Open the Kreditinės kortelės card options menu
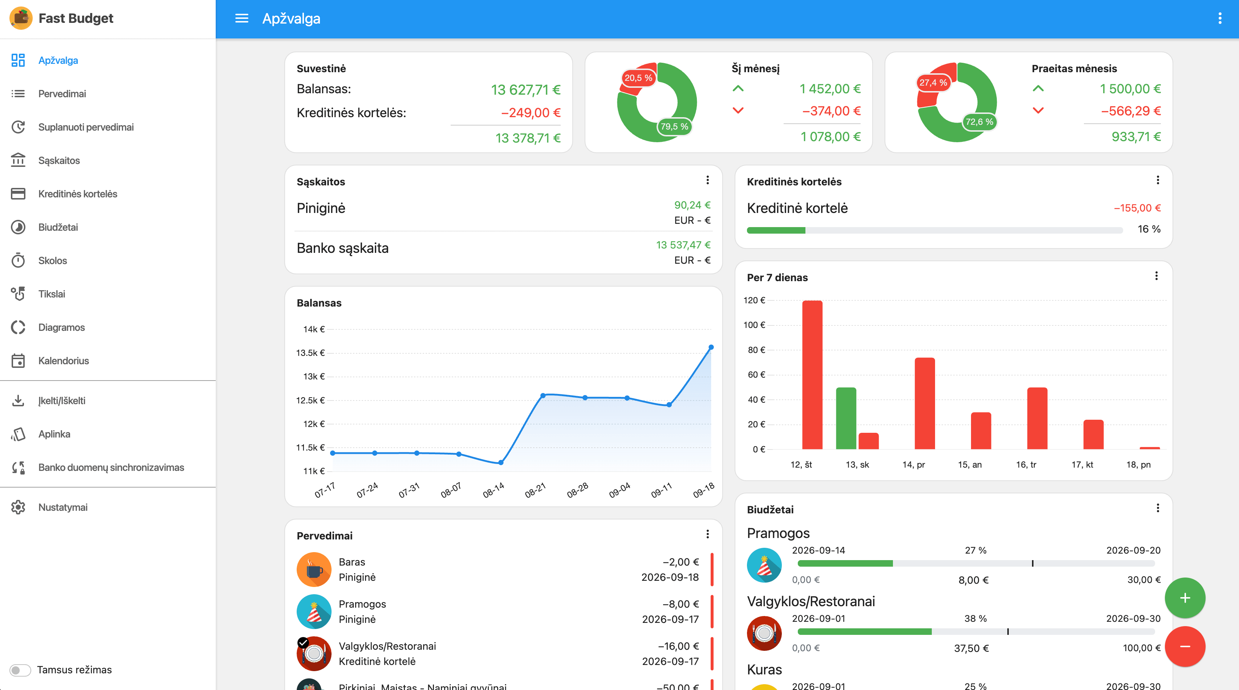Screen dimensions: 1239x690 tap(1158, 180)
